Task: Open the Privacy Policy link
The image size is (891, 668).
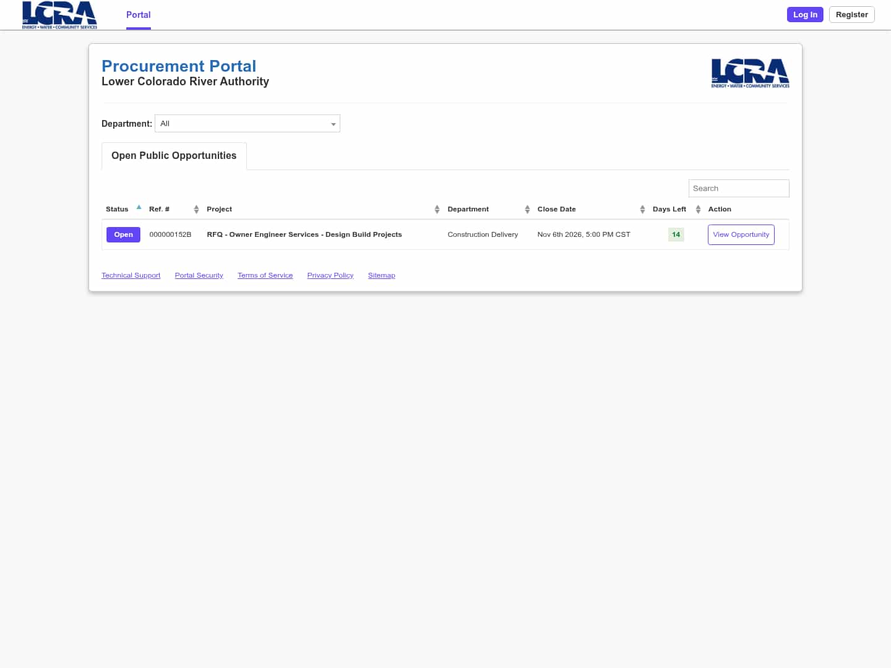Action: pyautogui.click(x=330, y=275)
